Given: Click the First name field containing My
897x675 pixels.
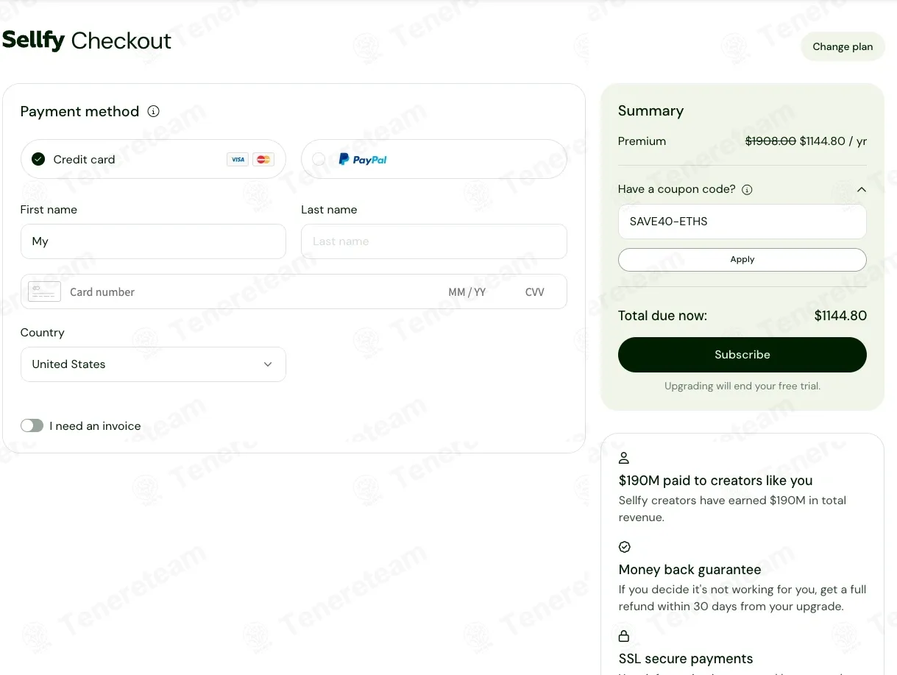Looking at the screenshot, I should coord(153,241).
